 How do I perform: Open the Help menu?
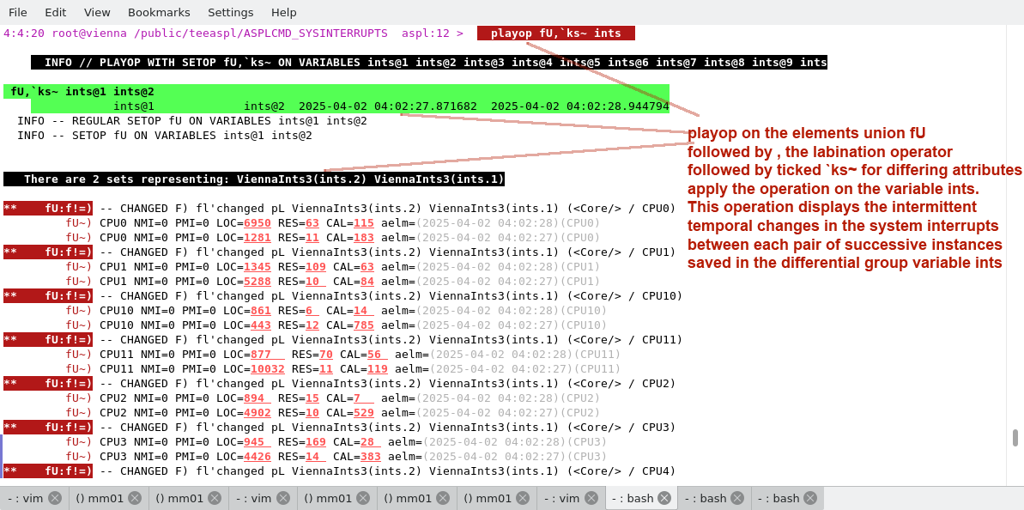pyautogui.click(x=283, y=12)
